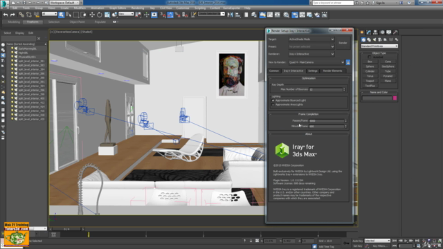Image resolution: width=443 pixels, height=249 pixels.
Task: Create a Teapot primitive button
Action: click(370, 81)
